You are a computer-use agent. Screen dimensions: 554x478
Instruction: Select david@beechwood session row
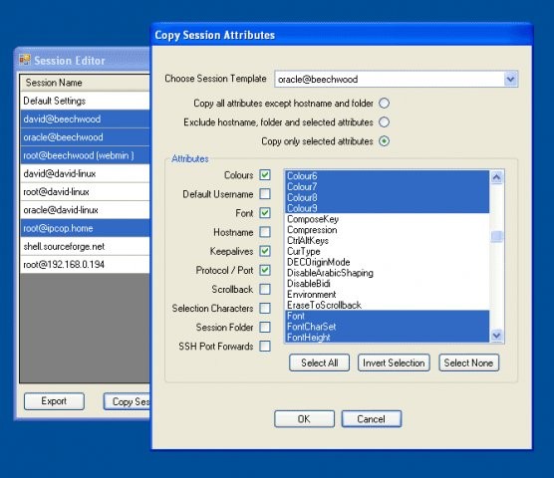(x=85, y=119)
